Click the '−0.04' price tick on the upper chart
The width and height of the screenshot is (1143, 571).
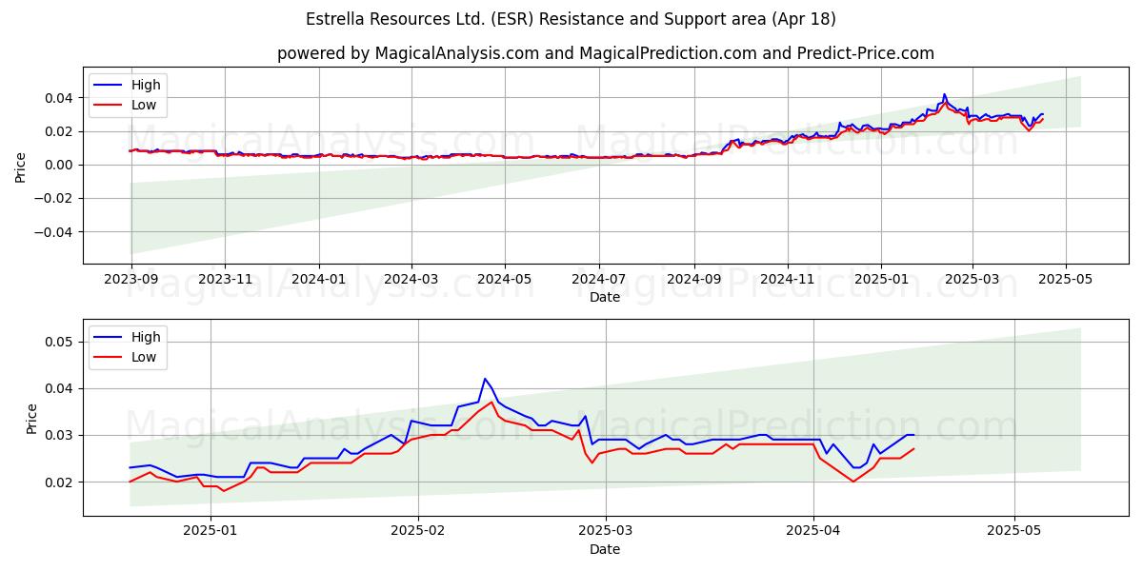click(x=55, y=232)
